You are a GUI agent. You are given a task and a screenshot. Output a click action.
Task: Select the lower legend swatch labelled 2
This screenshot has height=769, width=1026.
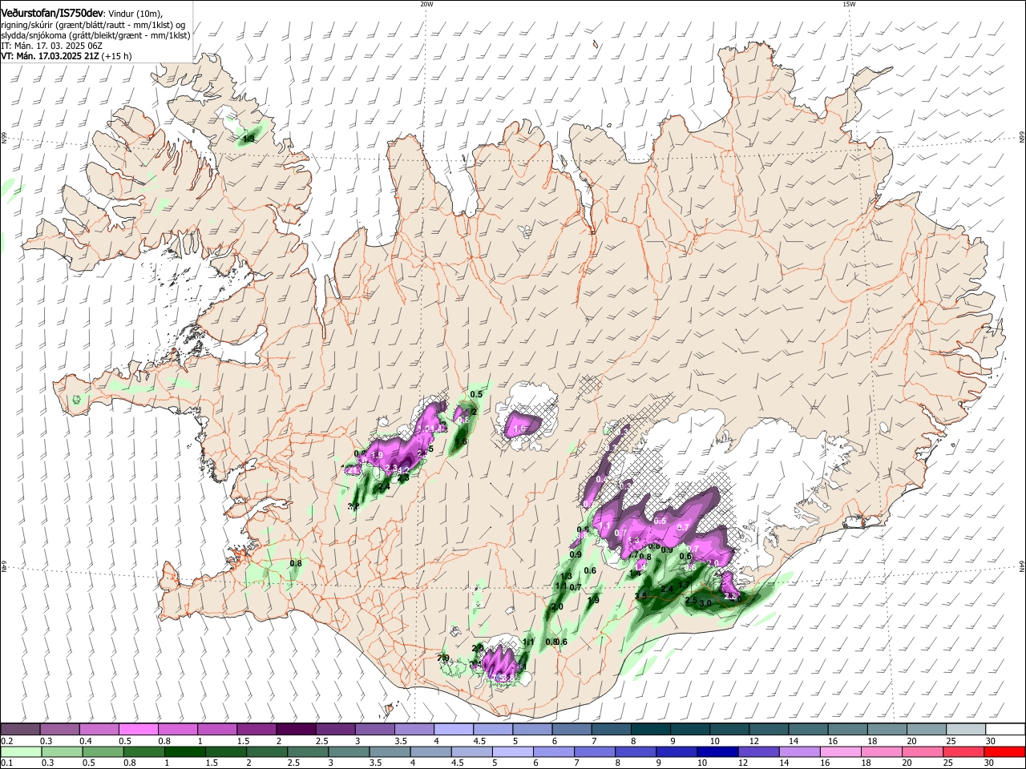coord(266,751)
